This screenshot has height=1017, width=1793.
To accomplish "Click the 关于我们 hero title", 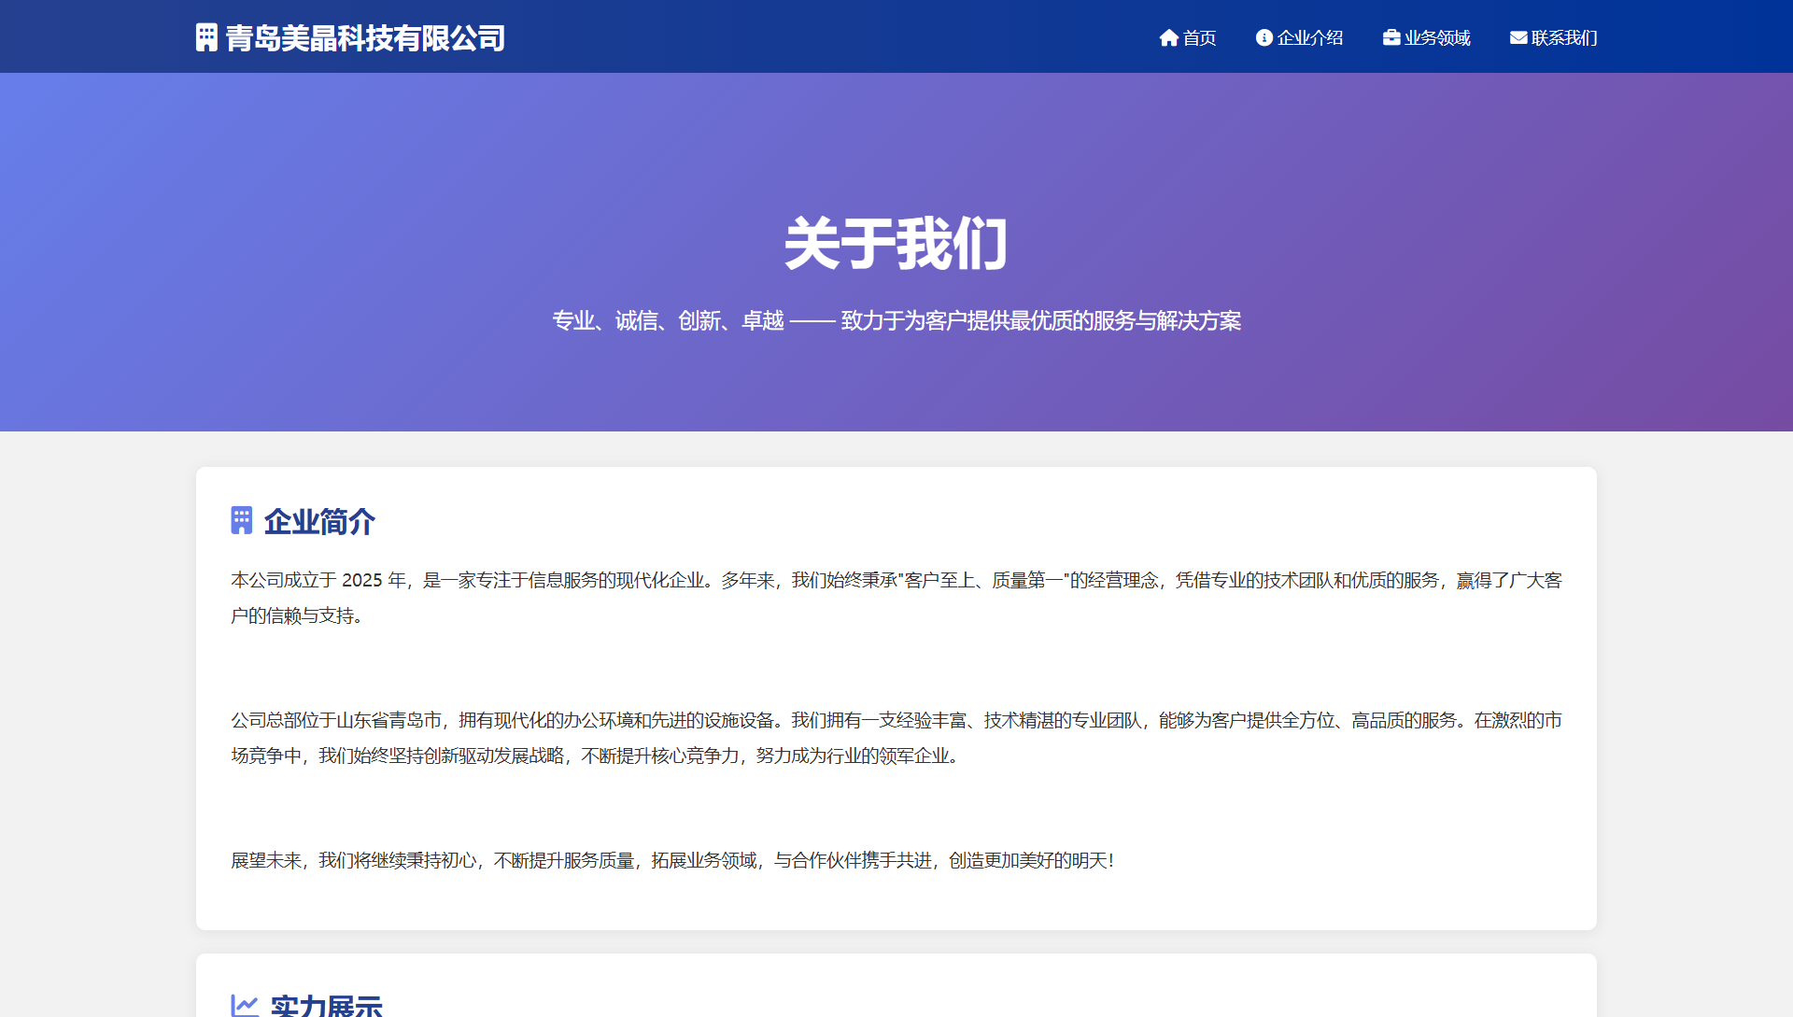I will [896, 244].
